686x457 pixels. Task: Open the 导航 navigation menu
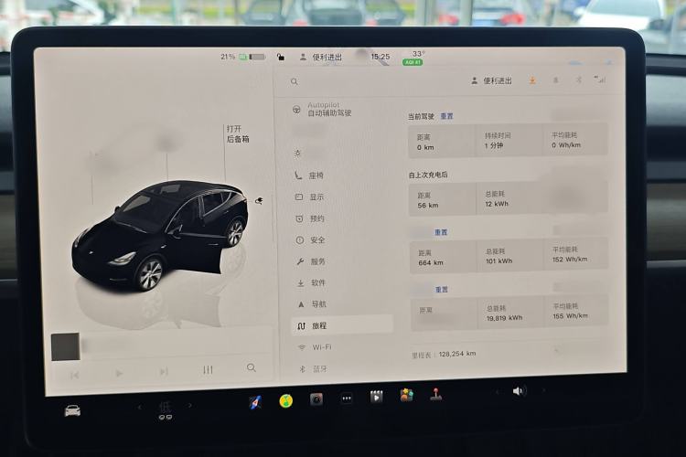(313, 304)
